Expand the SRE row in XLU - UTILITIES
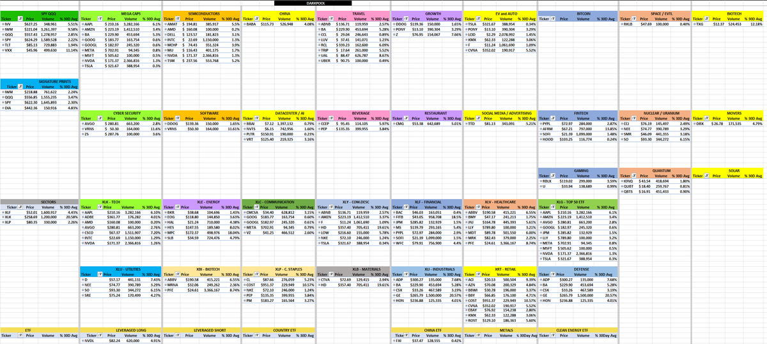The height and width of the screenshot is (344, 767). coord(83,295)
